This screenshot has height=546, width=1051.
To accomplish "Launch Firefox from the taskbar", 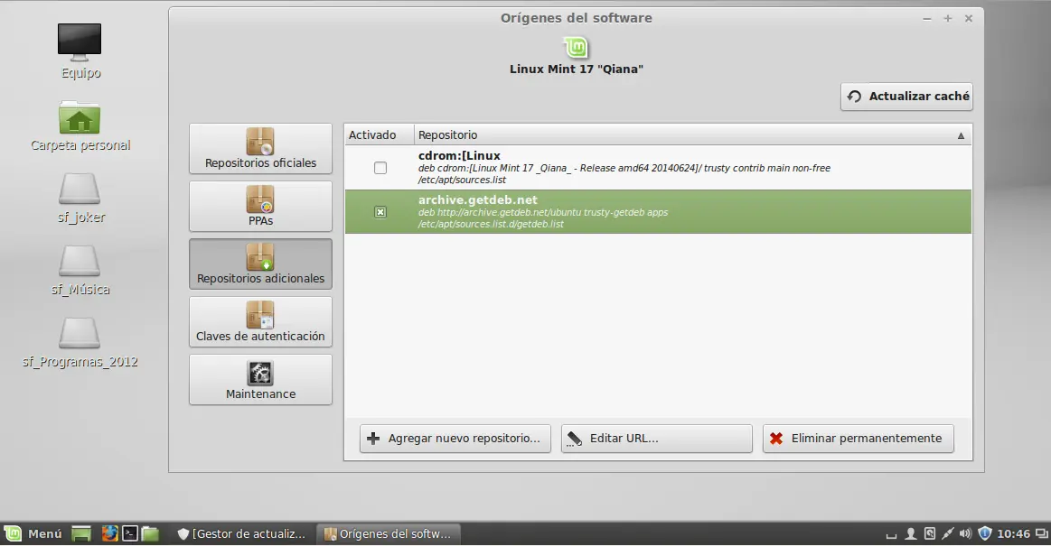I will point(110,533).
